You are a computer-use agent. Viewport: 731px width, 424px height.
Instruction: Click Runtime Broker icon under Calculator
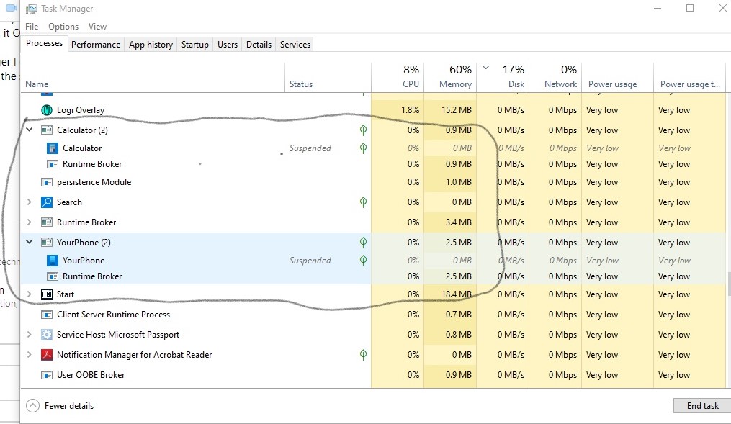coord(52,164)
